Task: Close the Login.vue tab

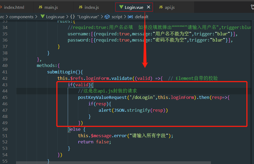Action: point(149,7)
